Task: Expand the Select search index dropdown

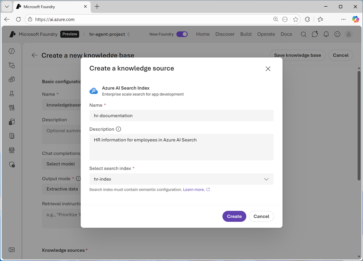Action: 181,179
